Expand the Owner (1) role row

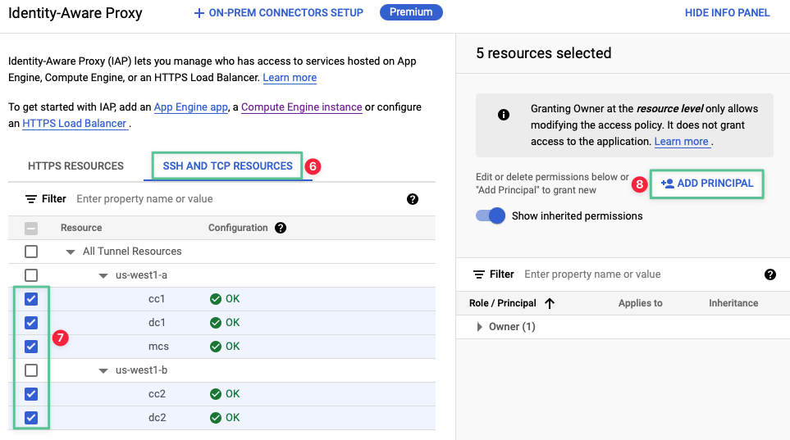(x=480, y=327)
